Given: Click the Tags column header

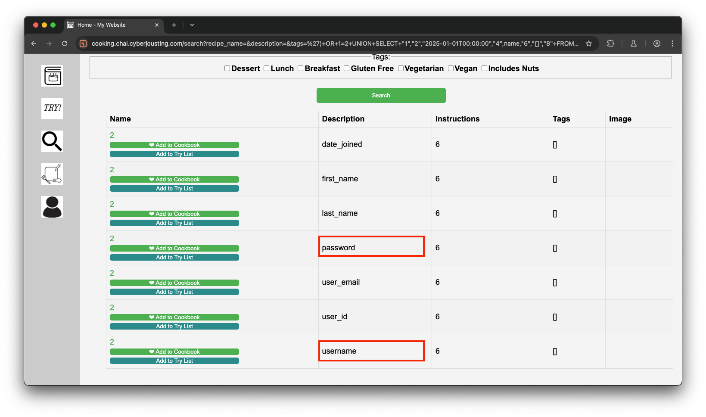Looking at the screenshot, I should (x=577, y=119).
